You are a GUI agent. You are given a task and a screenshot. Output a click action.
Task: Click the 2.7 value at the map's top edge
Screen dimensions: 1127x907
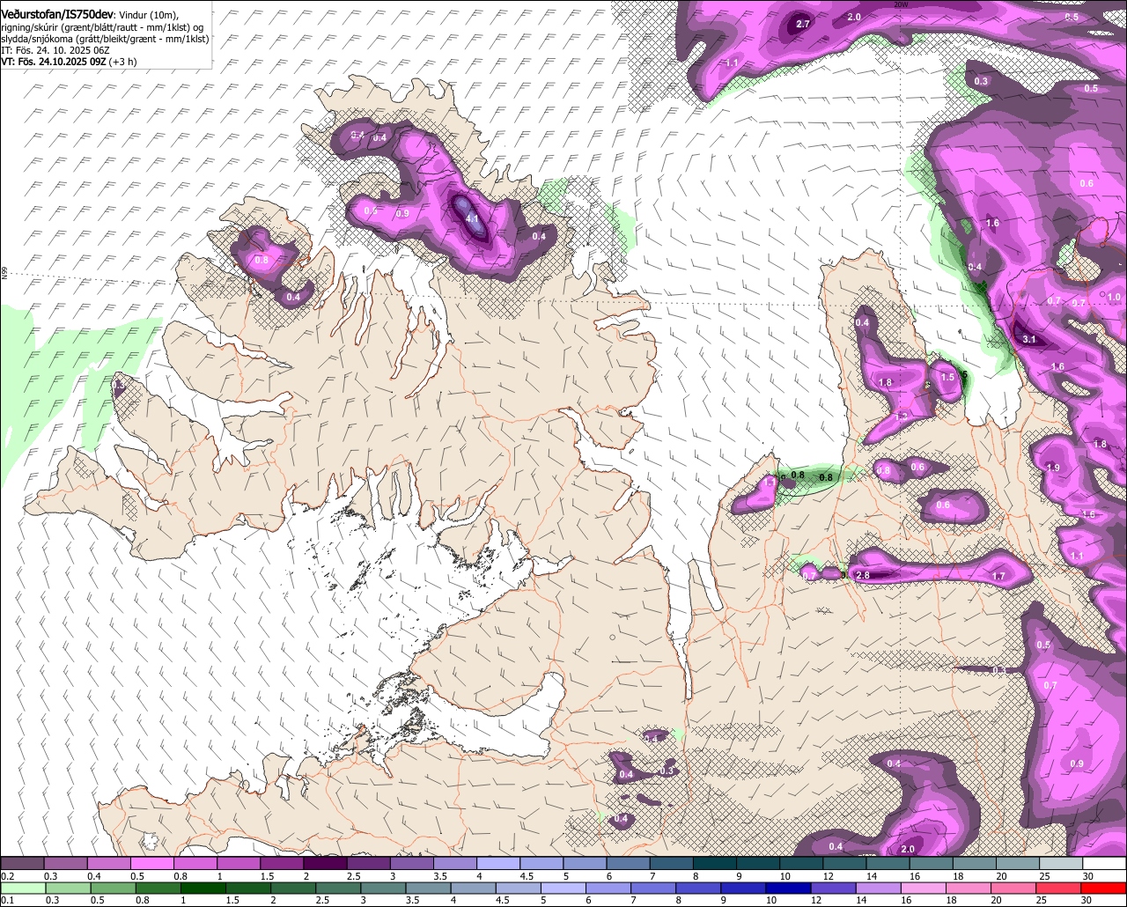tap(803, 24)
